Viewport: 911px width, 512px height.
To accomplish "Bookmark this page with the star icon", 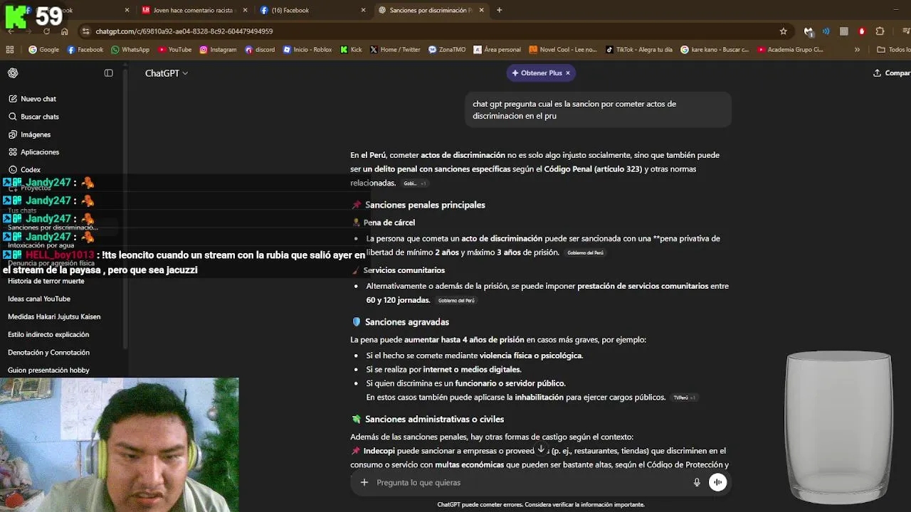I will pyautogui.click(x=783, y=31).
